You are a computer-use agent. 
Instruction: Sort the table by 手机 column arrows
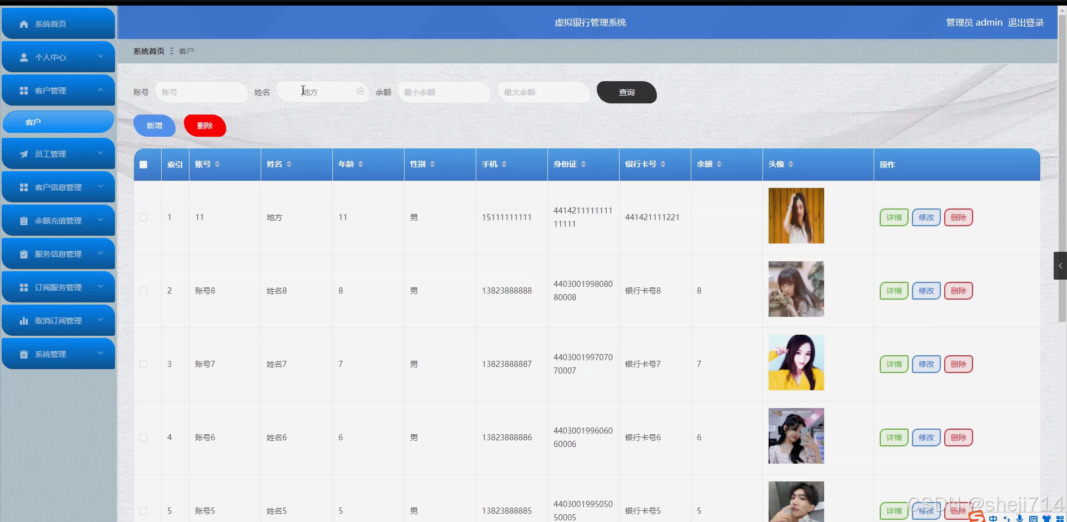[x=504, y=164]
